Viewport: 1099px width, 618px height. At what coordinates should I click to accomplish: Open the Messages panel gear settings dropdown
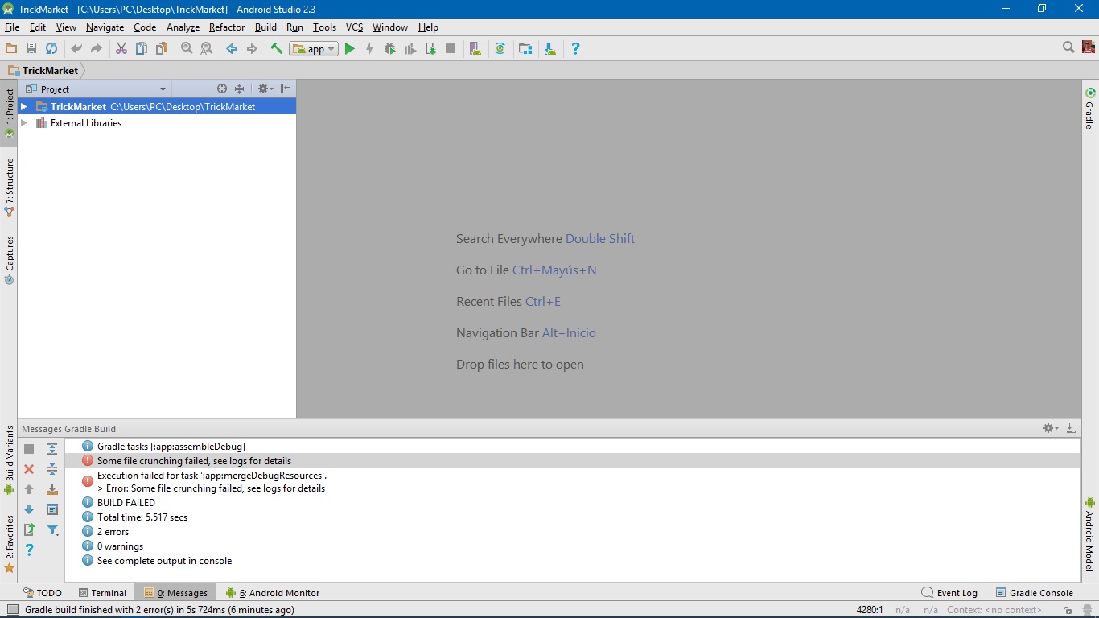1050,428
